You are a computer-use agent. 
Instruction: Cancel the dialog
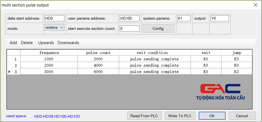(242, 116)
